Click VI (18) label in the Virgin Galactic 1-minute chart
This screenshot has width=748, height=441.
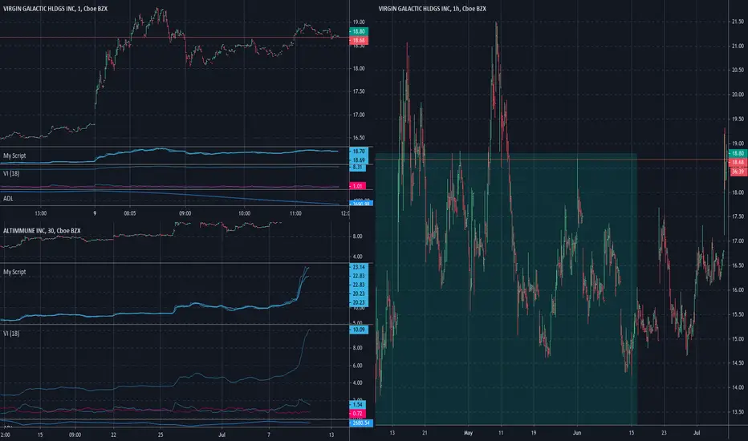click(11, 173)
